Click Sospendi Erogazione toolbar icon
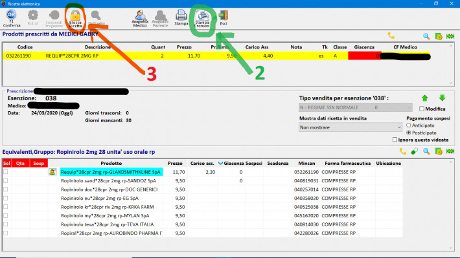Viewport: 460px width, 258px height. tap(54, 18)
